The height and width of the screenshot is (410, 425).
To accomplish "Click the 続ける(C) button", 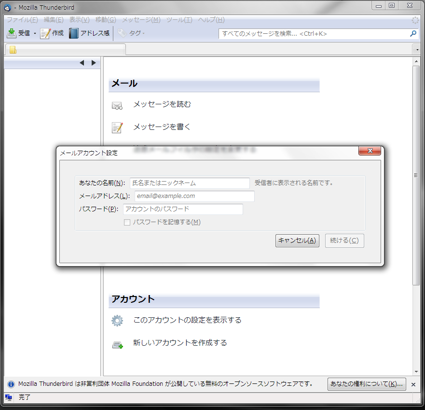I will [344, 240].
